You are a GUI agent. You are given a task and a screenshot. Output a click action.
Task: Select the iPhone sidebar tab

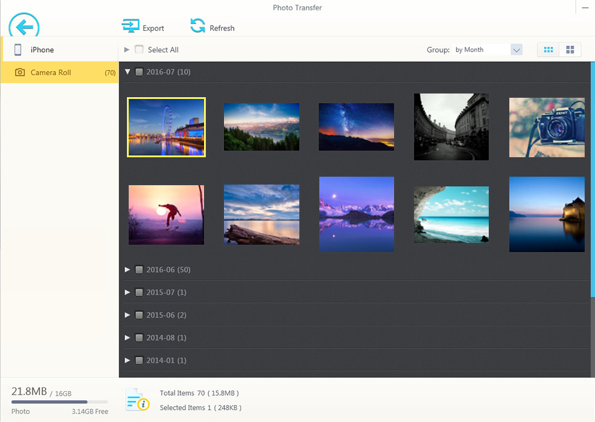pos(59,50)
